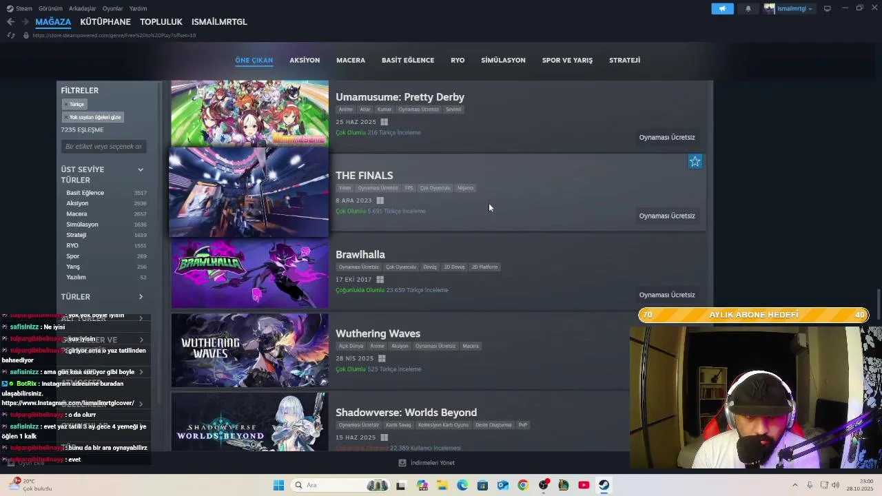Click İndirmeleri Yönet at the bottom
The height and width of the screenshot is (496, 882).
[433, 463]
